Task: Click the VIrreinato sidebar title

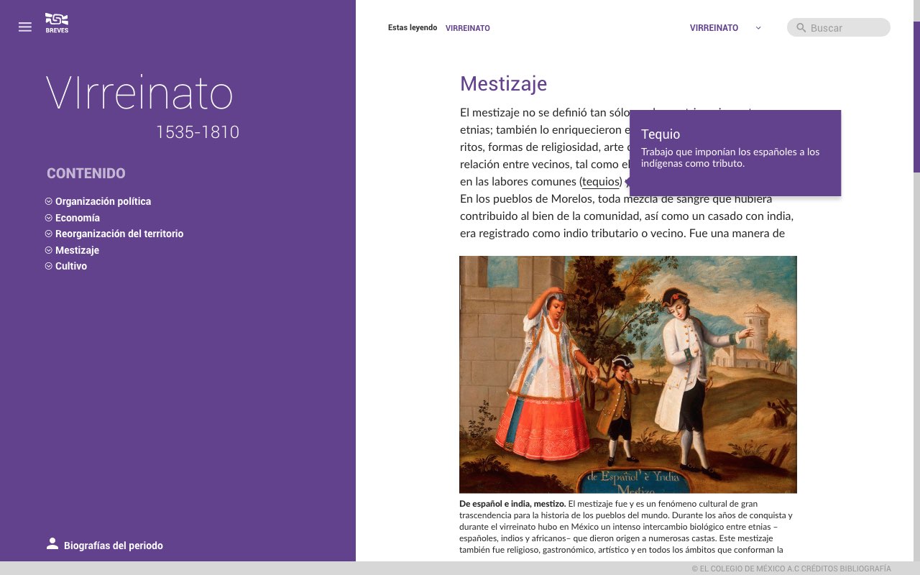Action: pos(139,93)
